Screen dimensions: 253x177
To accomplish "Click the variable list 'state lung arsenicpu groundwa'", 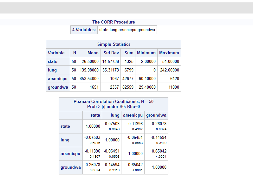I will (x=127, y=30).
